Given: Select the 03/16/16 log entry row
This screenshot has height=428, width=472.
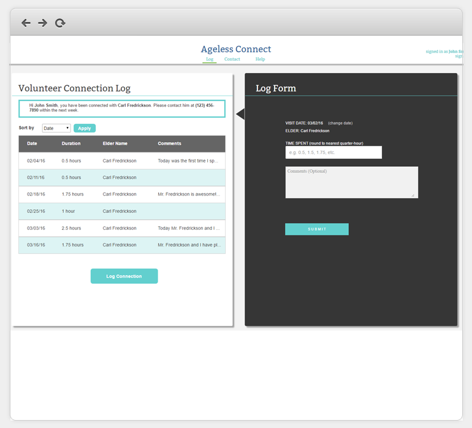Looking at the screenshot, I should click(121, 245).
